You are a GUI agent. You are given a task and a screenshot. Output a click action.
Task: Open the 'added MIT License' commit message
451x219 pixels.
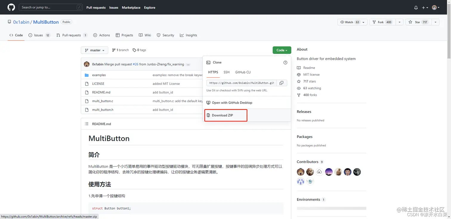pyautogui.click(x=166, y=84)
